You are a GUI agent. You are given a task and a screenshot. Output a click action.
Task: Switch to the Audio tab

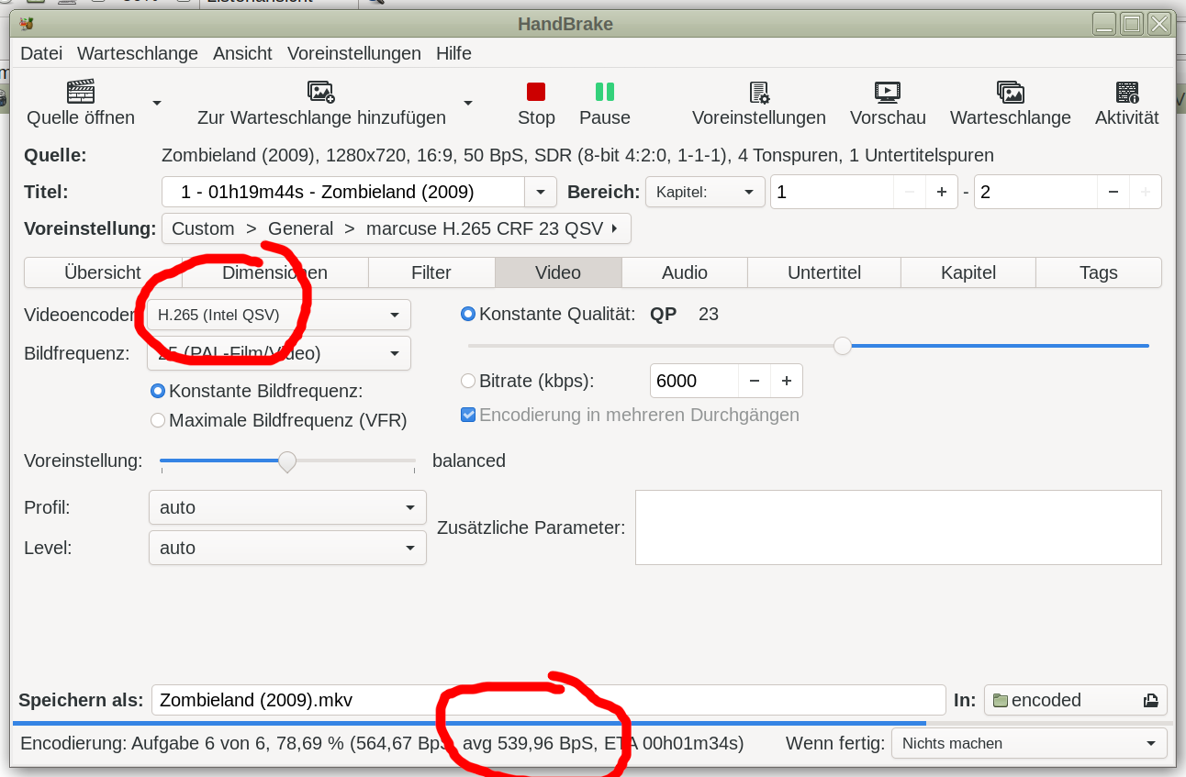point(685,272)
